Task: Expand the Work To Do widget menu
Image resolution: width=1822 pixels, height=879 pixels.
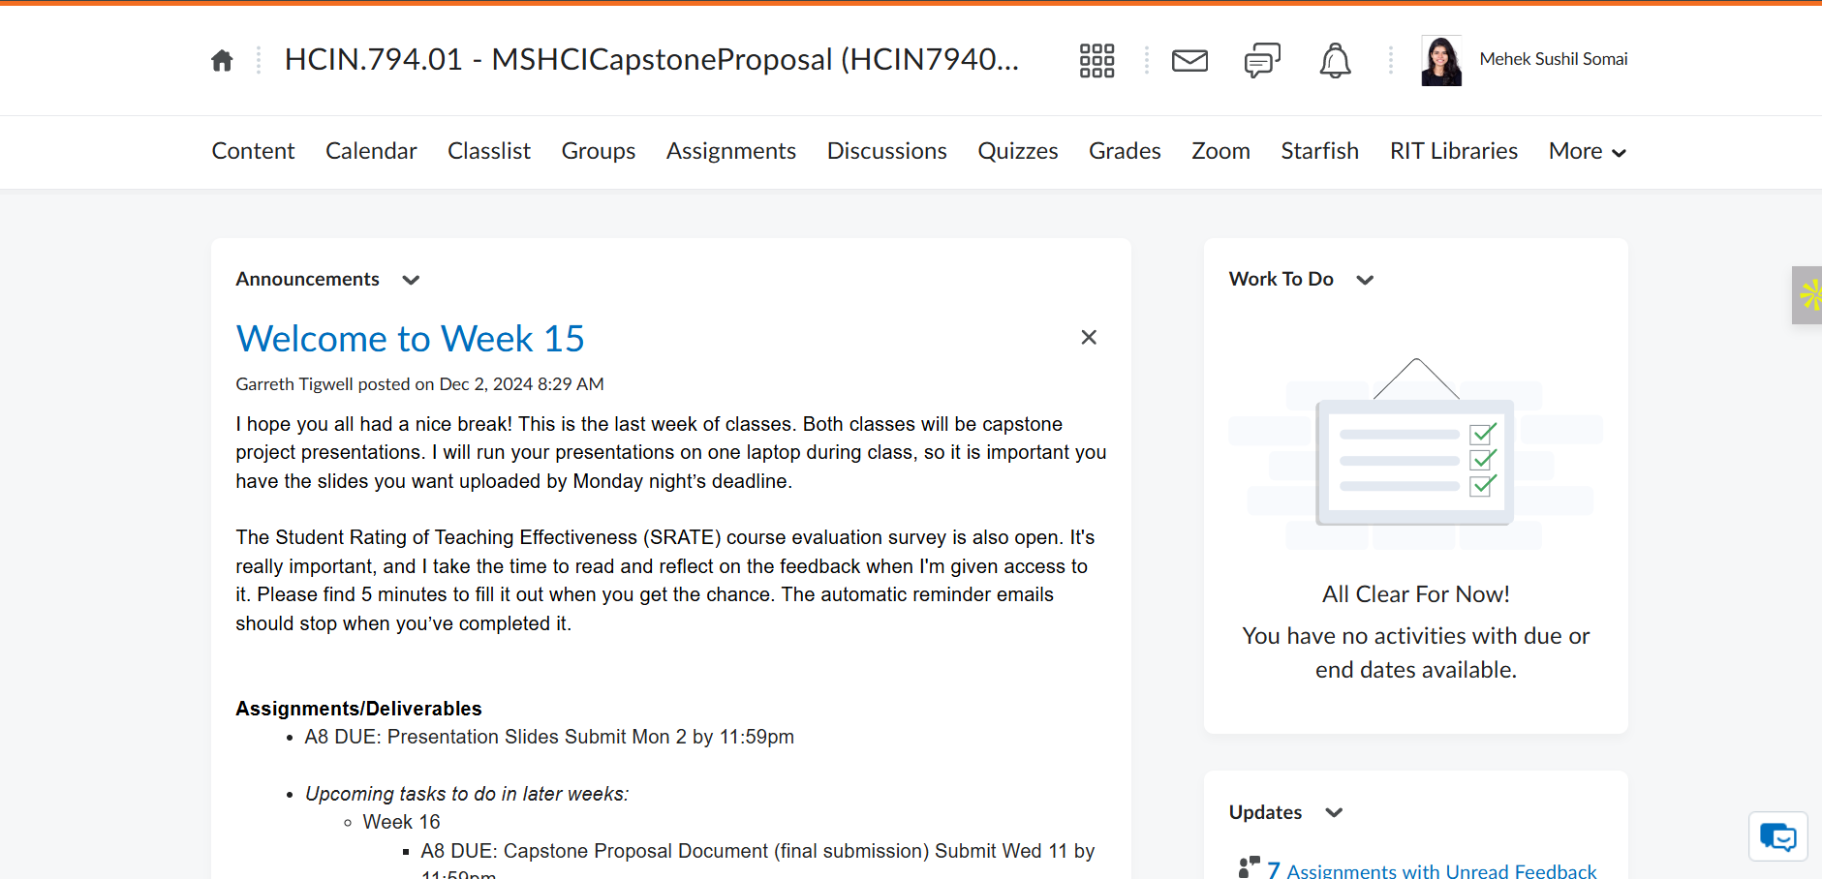Action: 1365,280
